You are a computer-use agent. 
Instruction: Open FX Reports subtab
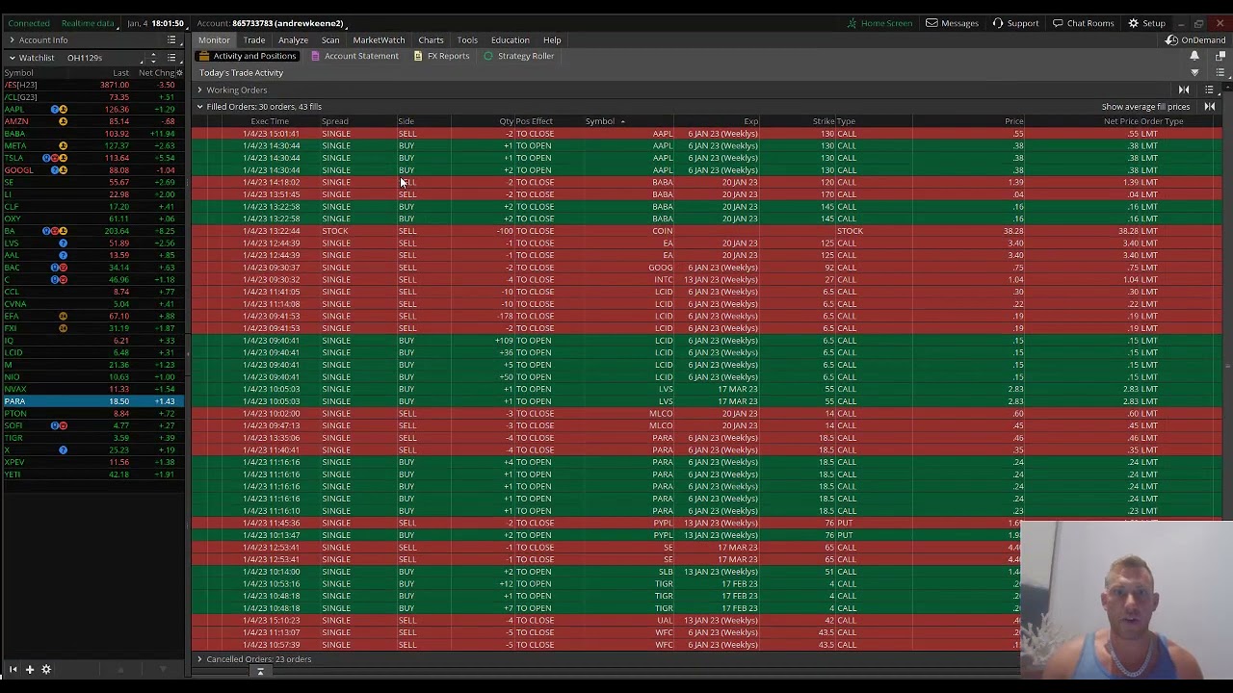click(x=441, y=56)
